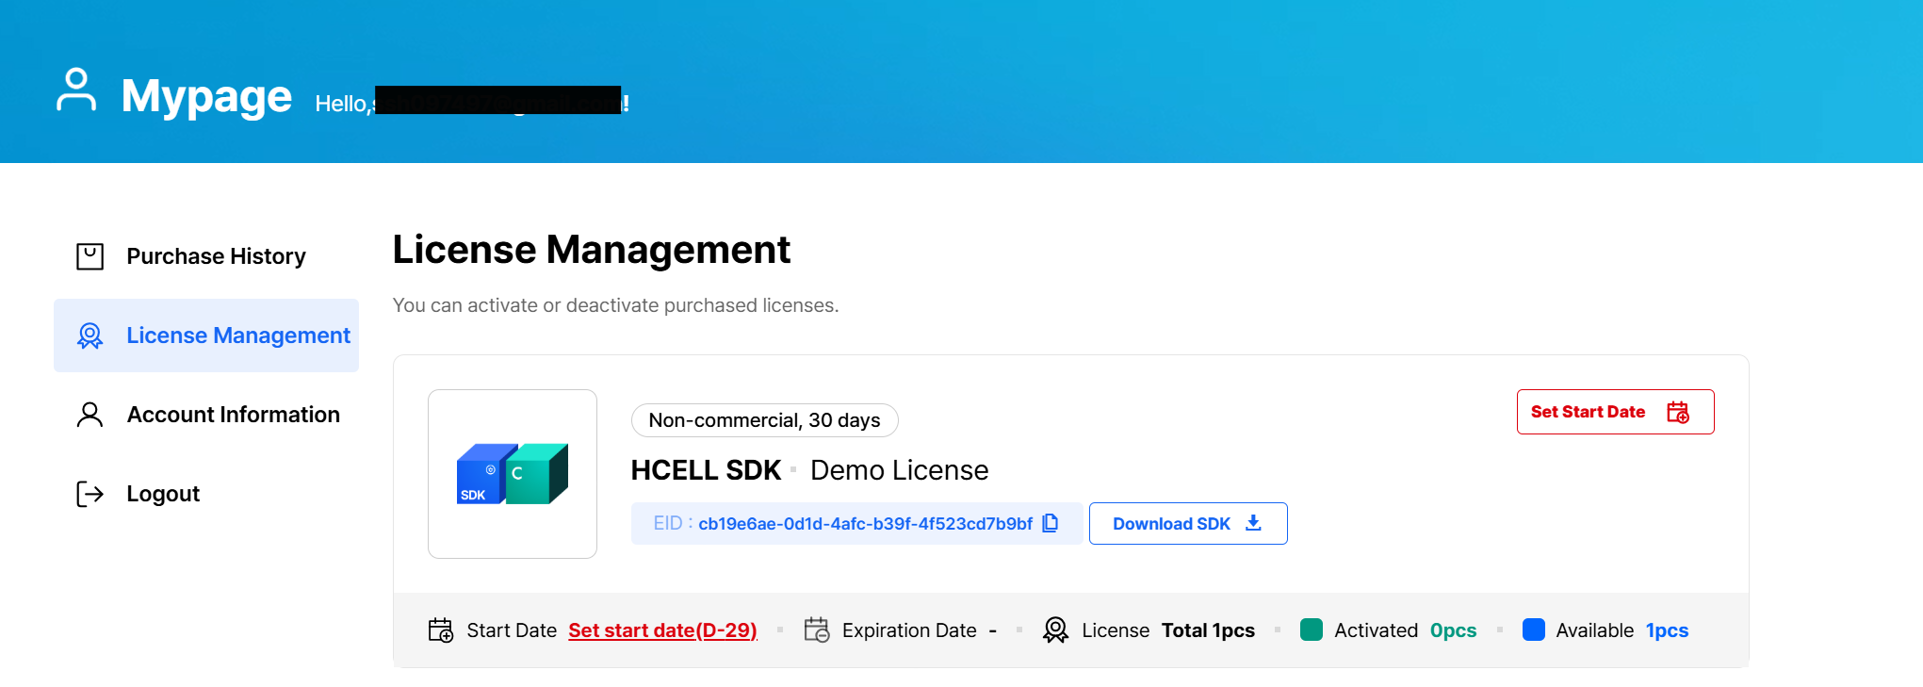Click the green Activated color square
Screen dimensions: 1923x687
click(x=1312, y=630)
